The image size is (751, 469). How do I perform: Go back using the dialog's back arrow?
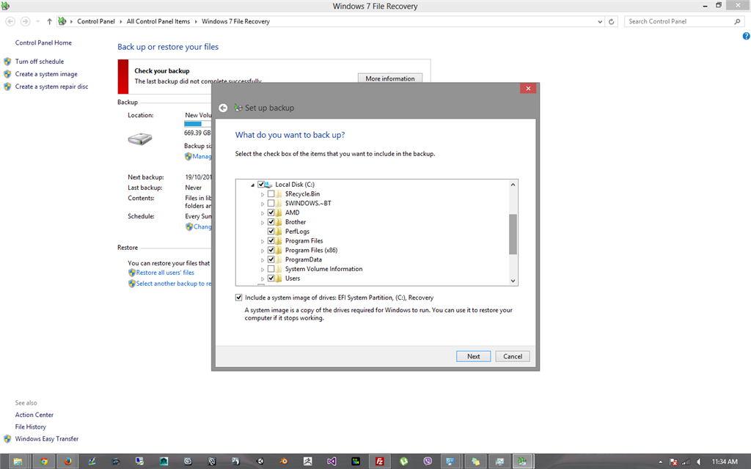click(x=223, y=108)
